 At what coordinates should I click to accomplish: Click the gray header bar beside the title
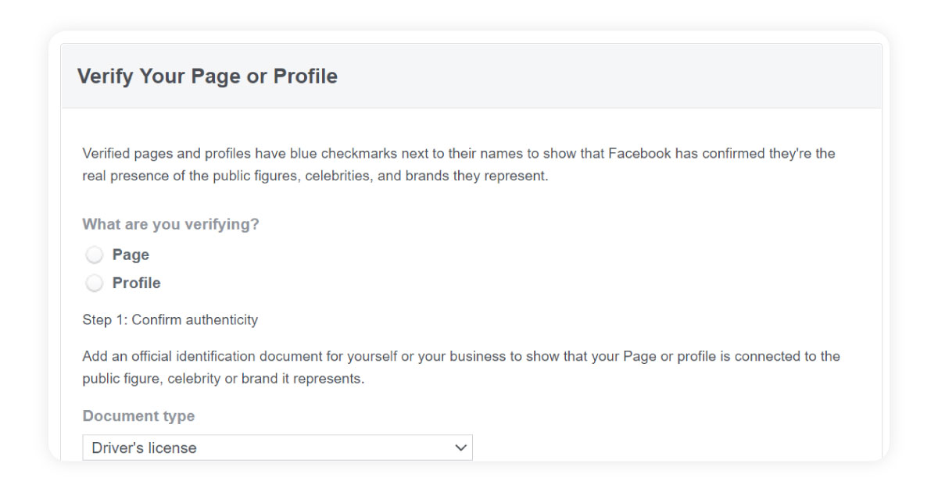tap(610, 77)
